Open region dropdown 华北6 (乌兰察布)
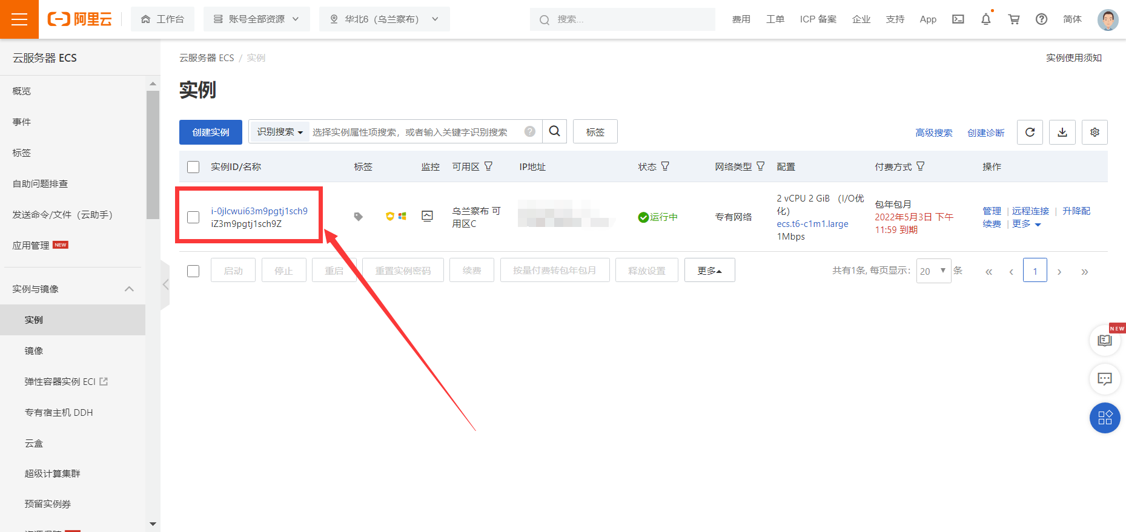 tap(385, 19)
